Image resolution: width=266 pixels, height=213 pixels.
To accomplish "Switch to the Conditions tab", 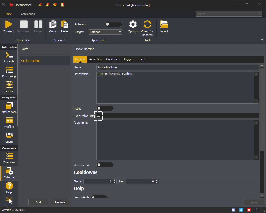I will [x=113, y=59].
